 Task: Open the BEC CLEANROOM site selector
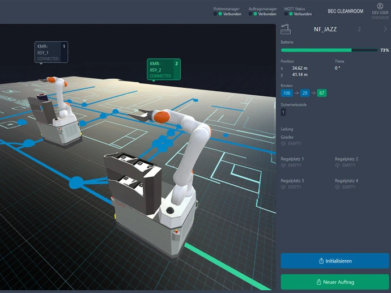[x=345, y=11]
